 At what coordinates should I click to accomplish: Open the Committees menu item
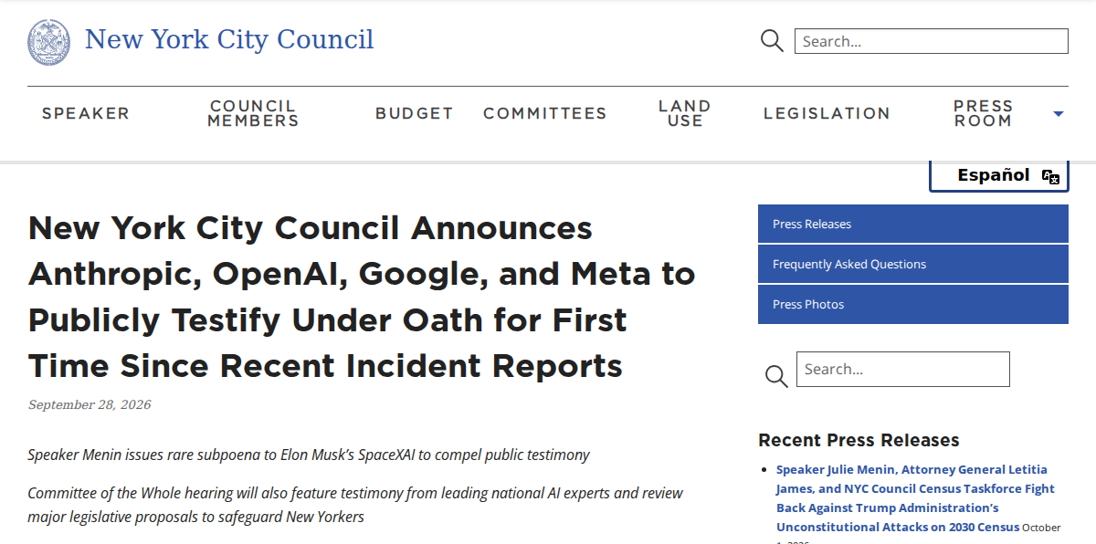(545, 113)
